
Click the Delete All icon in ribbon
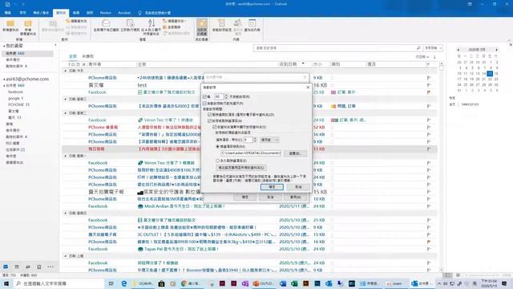point(165,27)
